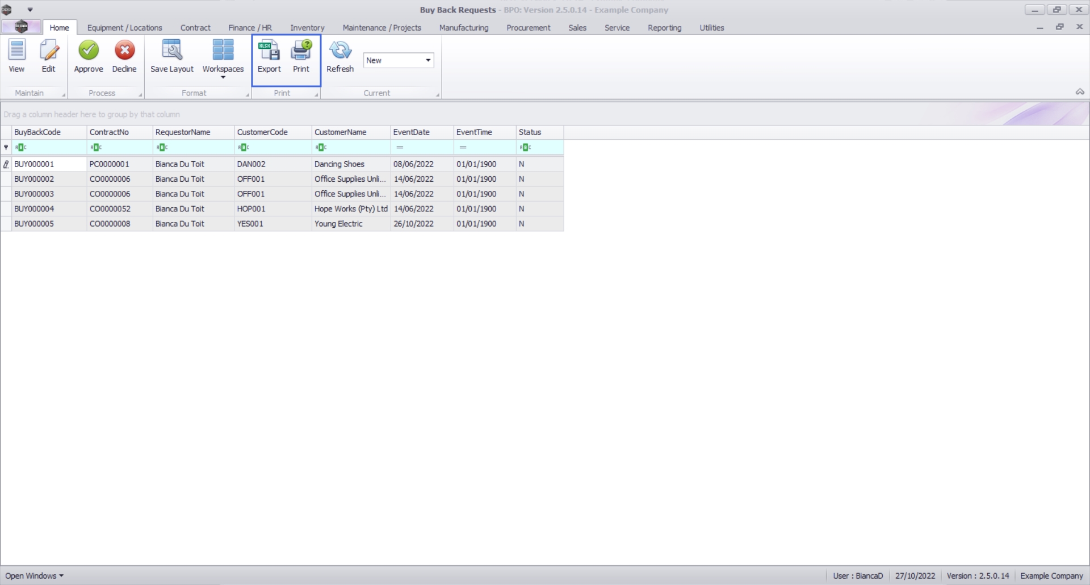Sort by EventTime column header
The height and width of the screenshot is (585, 1090).
pos(485,132)
